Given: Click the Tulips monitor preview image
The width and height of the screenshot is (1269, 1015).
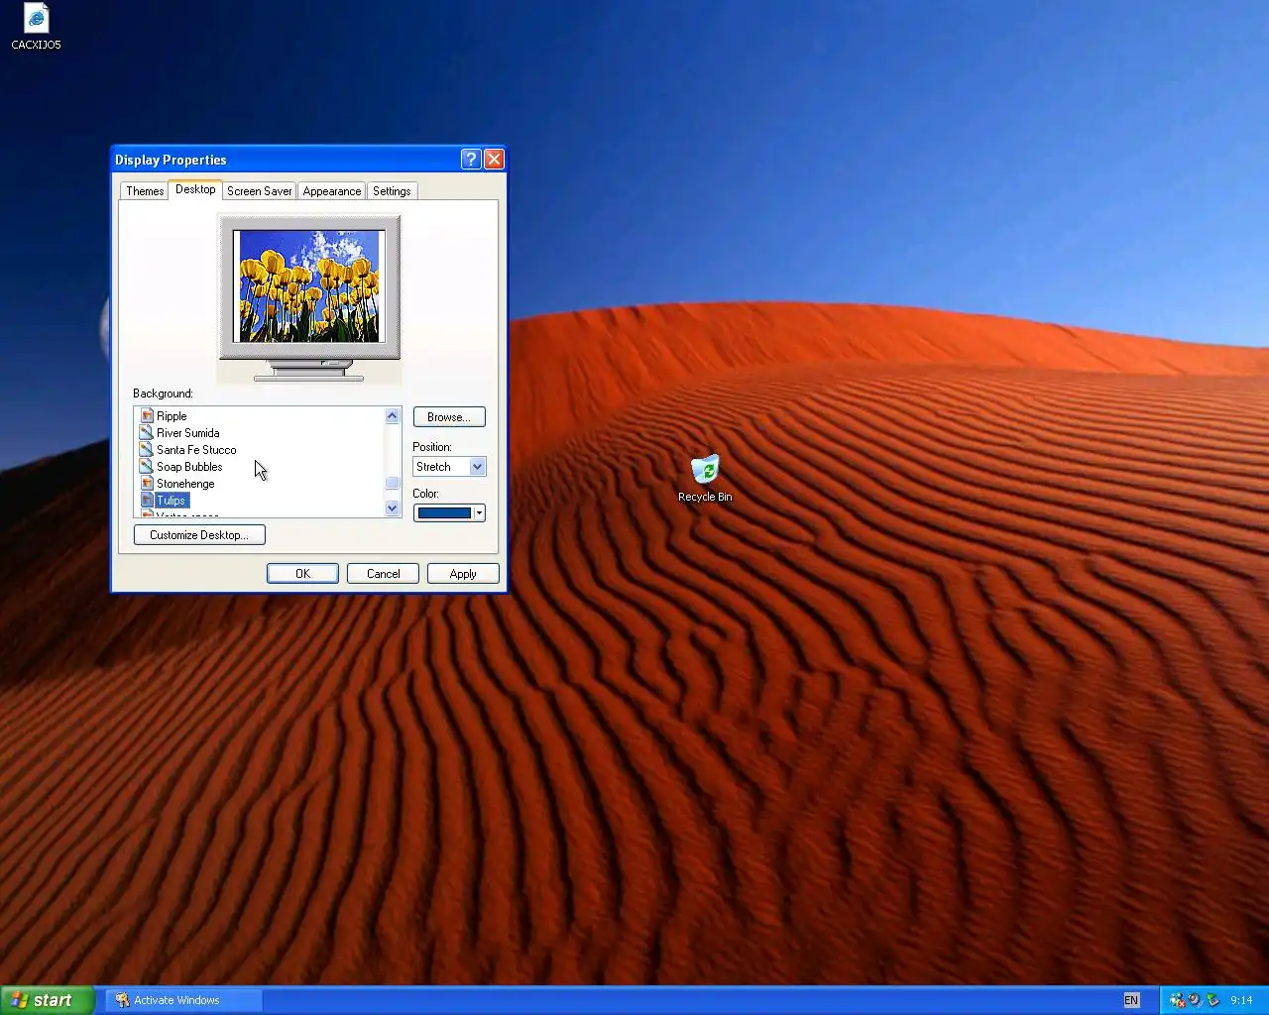Looking at the screenshot, I should pos(309,286).
